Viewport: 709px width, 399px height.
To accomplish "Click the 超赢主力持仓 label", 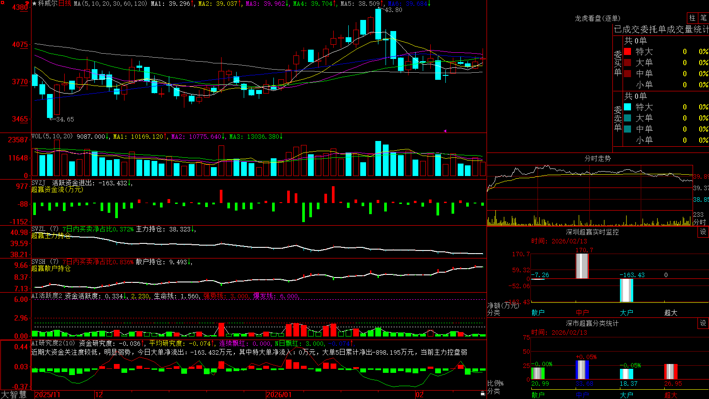I will click(x=51, y=235).
